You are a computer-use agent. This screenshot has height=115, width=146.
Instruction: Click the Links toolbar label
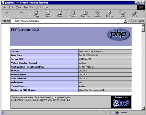(x=141, y=21)
